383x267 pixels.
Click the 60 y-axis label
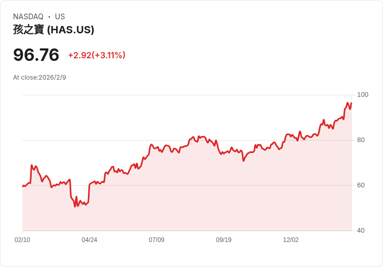point(361,185)
